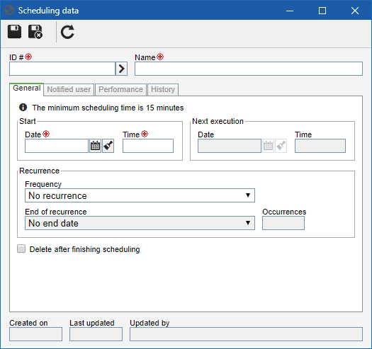Clear the Start date with the brush icon
The height and width of the screenshot is (349, 372).
[108, 146]
